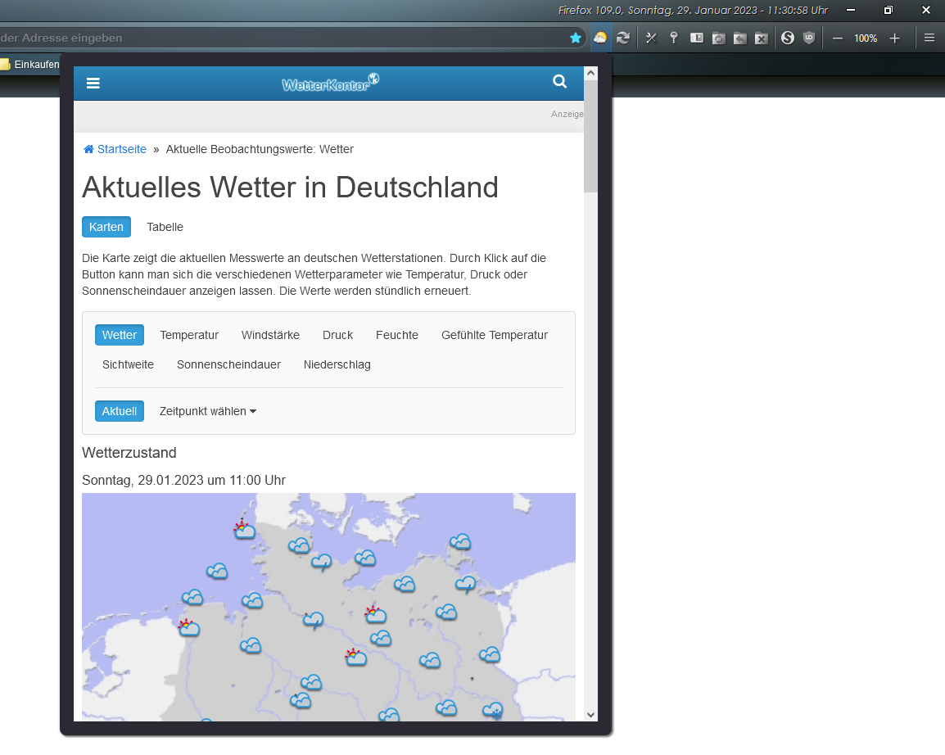
Task: Click the zoom in plus button
Action: (x=894, y=38)
